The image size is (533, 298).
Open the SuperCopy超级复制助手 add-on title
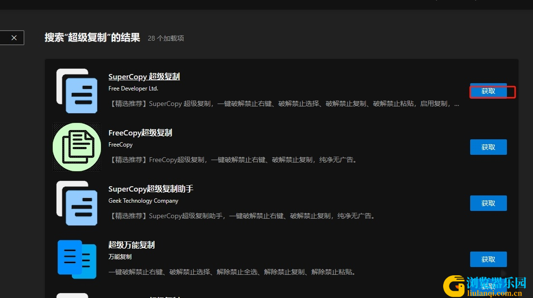tap(151, 189)
